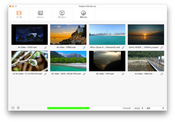This screenshot has height=122, width=175.
Task: Open the DVD5 disc type dropdown
Action: click(x=139, y=108)
